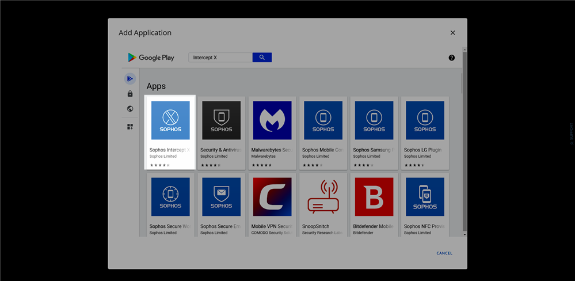This screenshot has width=575, height=281.
Task: Select the Security & Antivirus app icon
Action: 222,120
